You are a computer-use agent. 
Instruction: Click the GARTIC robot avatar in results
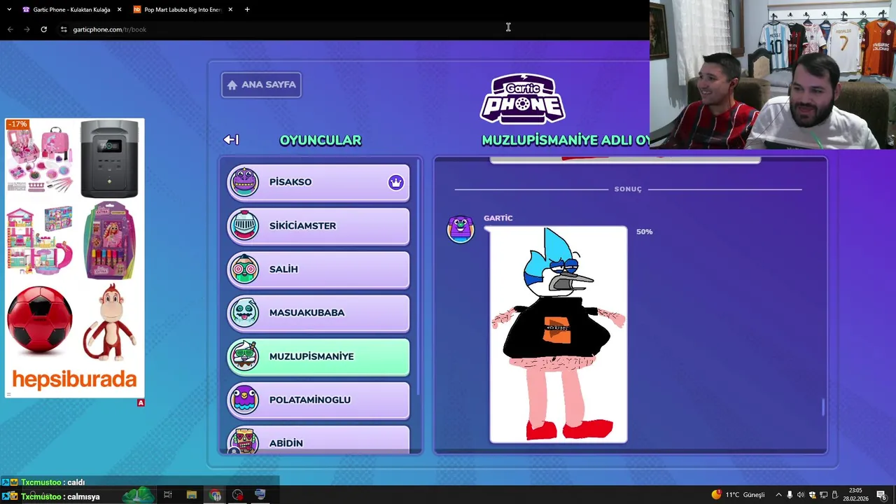click(x=461, y=229)
